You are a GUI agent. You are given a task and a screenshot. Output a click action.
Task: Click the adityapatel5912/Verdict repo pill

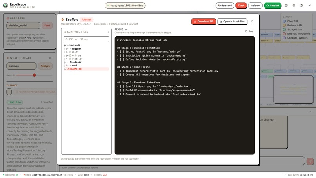click(x=125, y=6)
